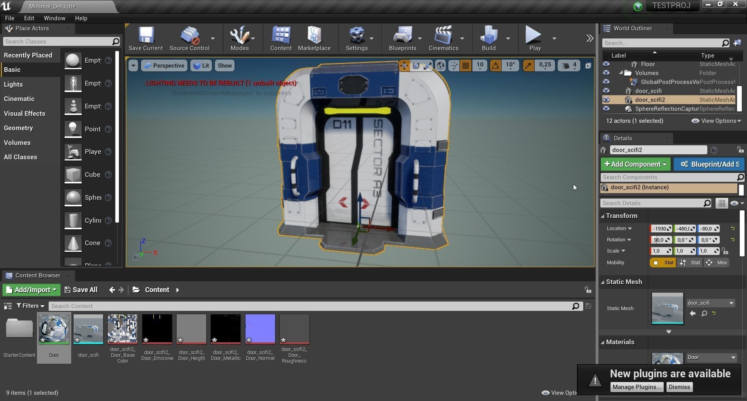Open the Cinematics toolbar icon

coord(444,38)
